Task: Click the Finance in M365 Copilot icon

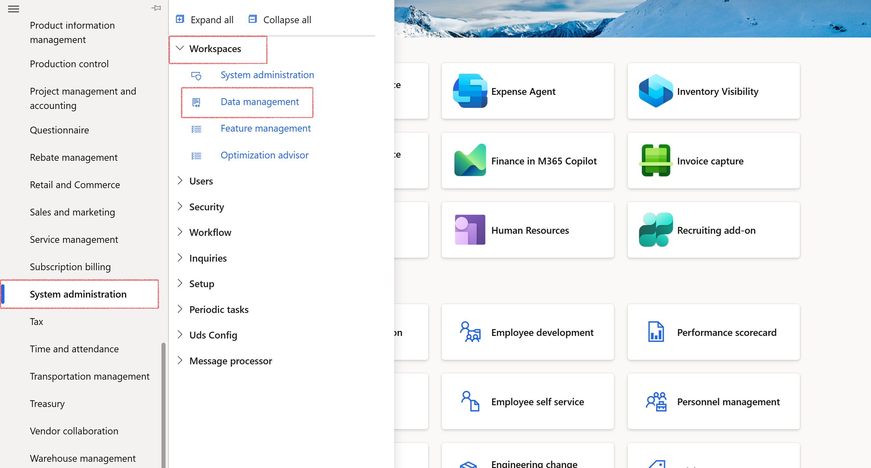Action: coord(470,160)
